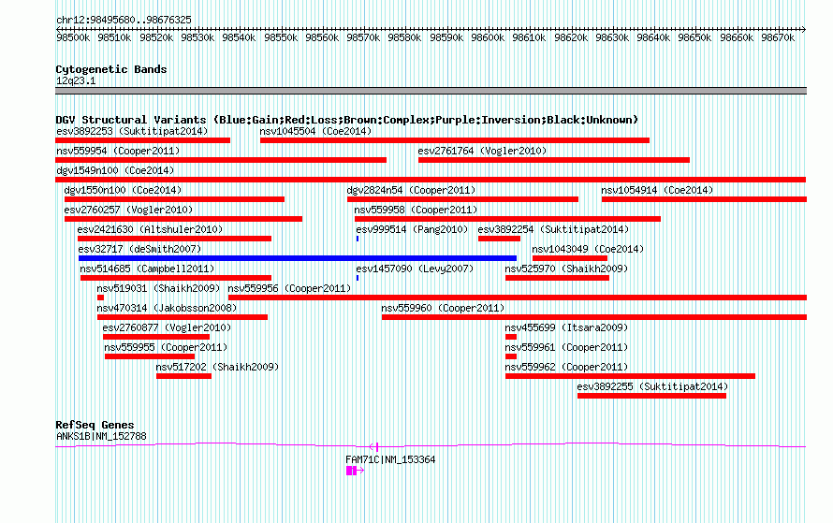Click the gray 12q23.1 cytogenetic band bar
833x523 pixels.
[431, 91]
